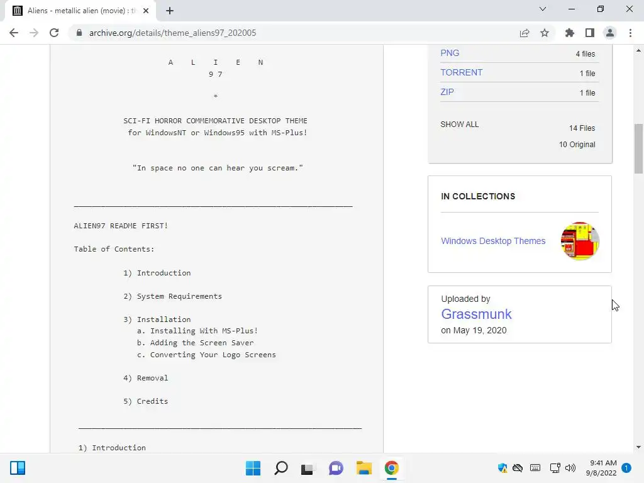Bookmark this page with the star
Image resolution: width=644 pixels, height=483 pixels.
point(545,33)
